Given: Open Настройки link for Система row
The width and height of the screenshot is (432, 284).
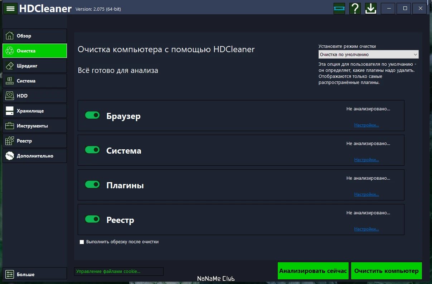Looking at the screenshot, I should point(367,160).
